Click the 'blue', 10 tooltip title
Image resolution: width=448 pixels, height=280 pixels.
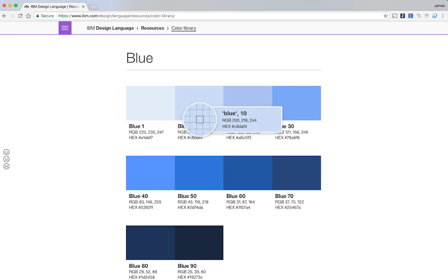coord(234,113)
